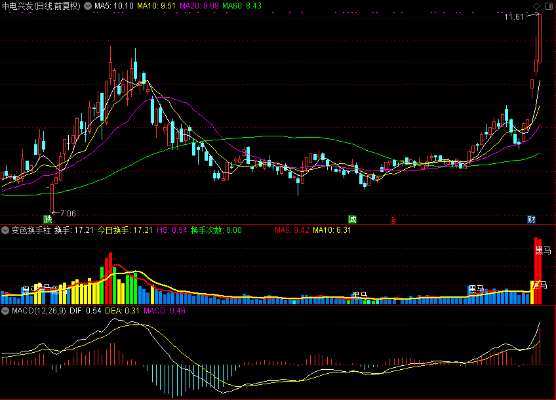Expand the MACD(12,26,9) indicator dropdown arrow

[x=5, y=311]
